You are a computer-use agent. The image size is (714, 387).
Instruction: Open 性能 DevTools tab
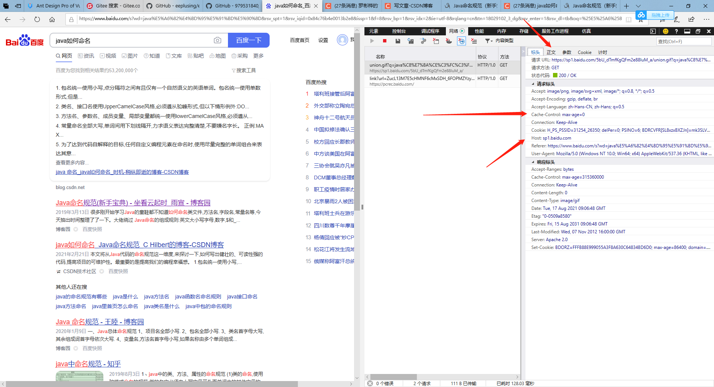[x=479, y=31]
